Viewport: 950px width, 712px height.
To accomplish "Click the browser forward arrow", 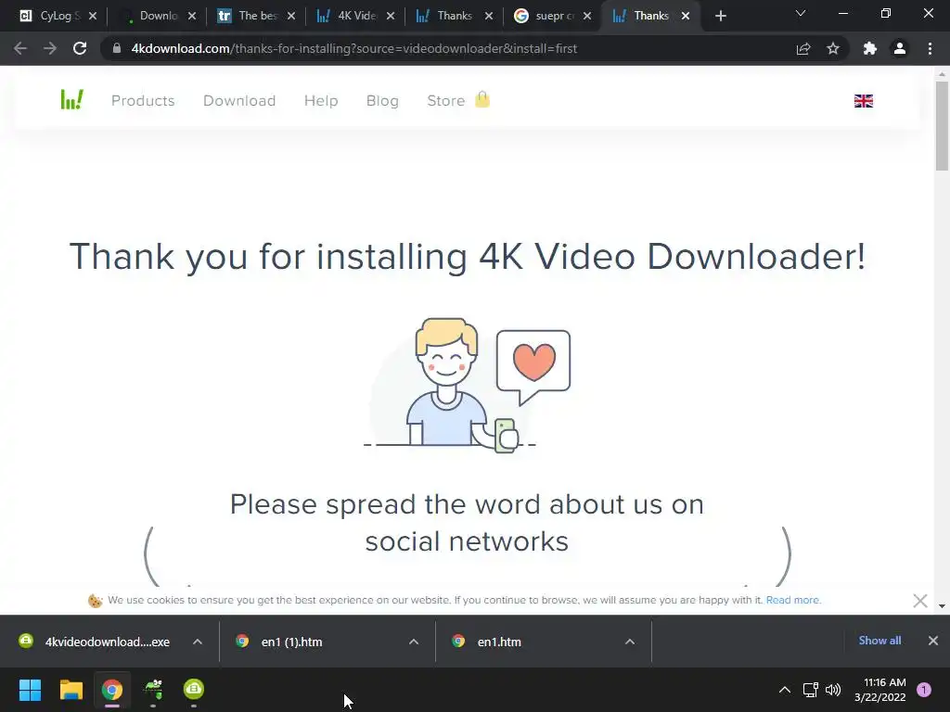I will pos(50,48).
